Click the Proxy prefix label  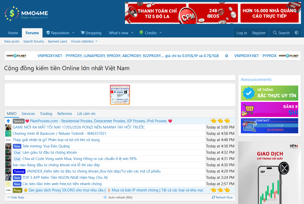point(17,190)
